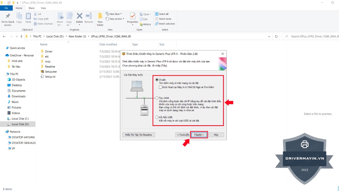Select the Chuẩn radio option

pos(157,80)
